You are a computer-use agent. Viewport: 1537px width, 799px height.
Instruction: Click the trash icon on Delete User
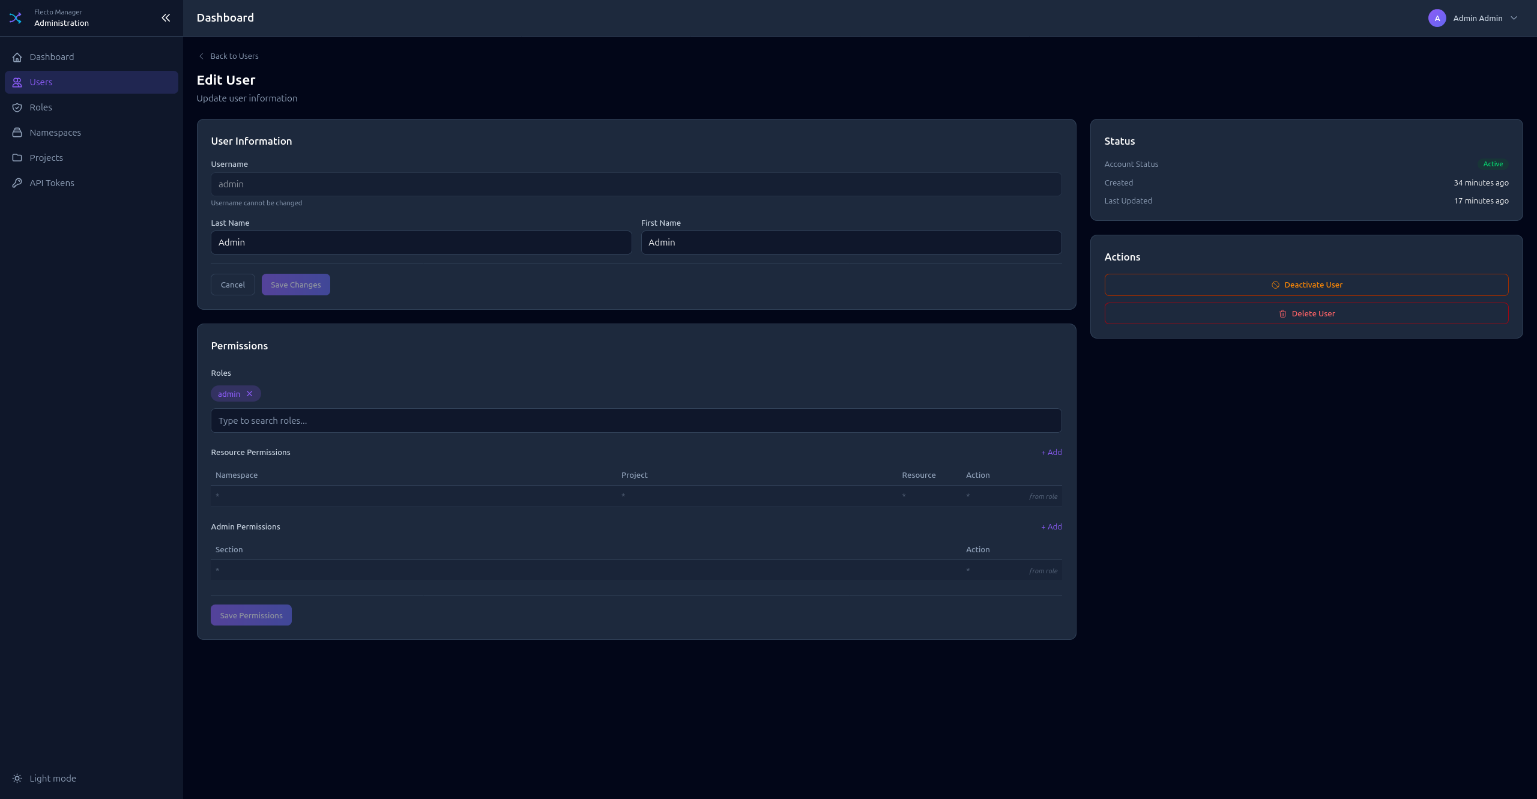click(x=1282, y=313)
